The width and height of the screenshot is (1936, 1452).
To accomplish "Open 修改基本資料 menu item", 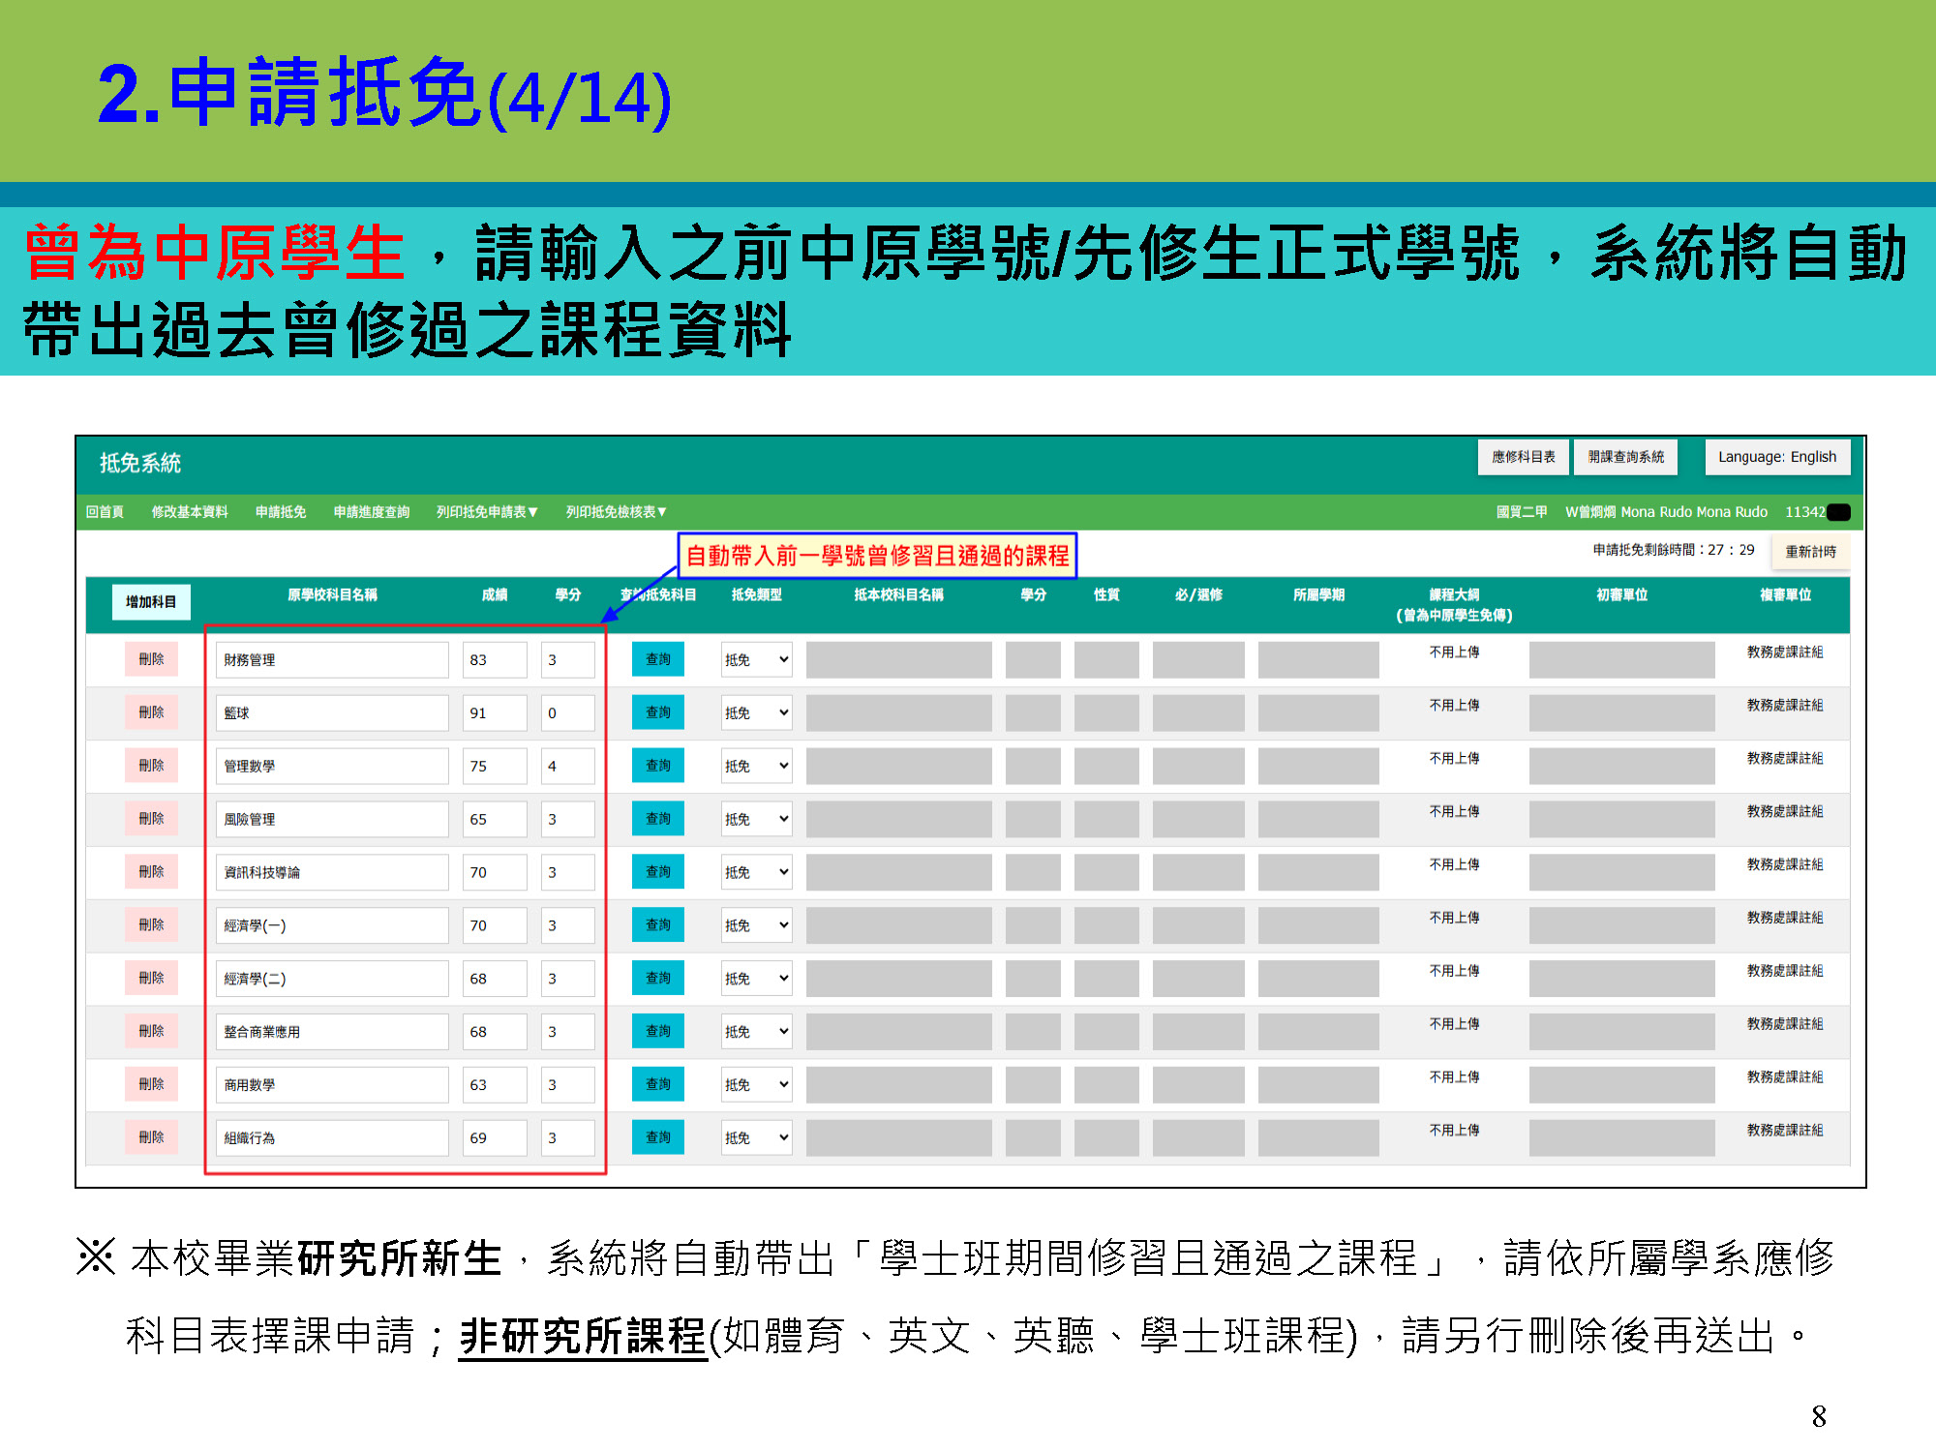I will pos(190,512).
